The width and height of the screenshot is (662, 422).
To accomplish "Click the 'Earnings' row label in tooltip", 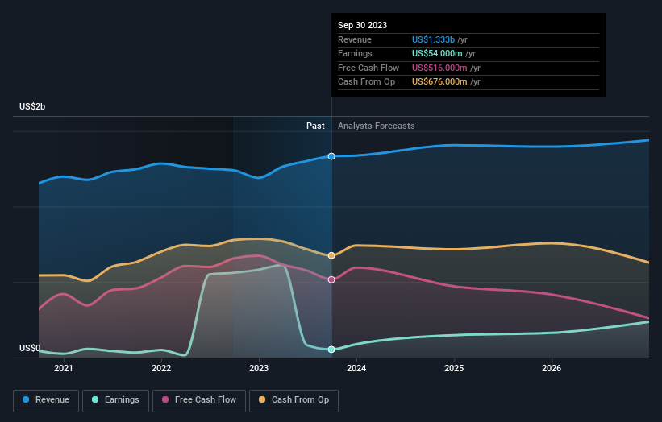I will (x=355, y=53).
